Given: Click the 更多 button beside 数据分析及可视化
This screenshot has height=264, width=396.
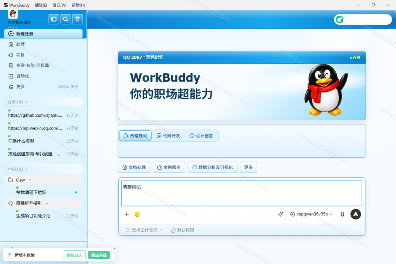Looking at the screenshot, I should click(x=249, y=167).
